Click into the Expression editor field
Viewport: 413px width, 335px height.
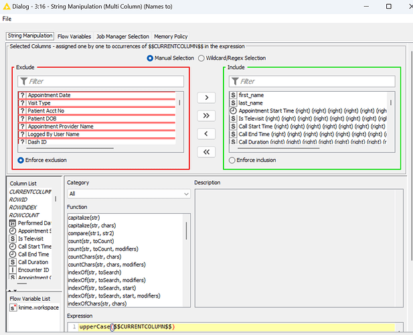coord(268,327)
